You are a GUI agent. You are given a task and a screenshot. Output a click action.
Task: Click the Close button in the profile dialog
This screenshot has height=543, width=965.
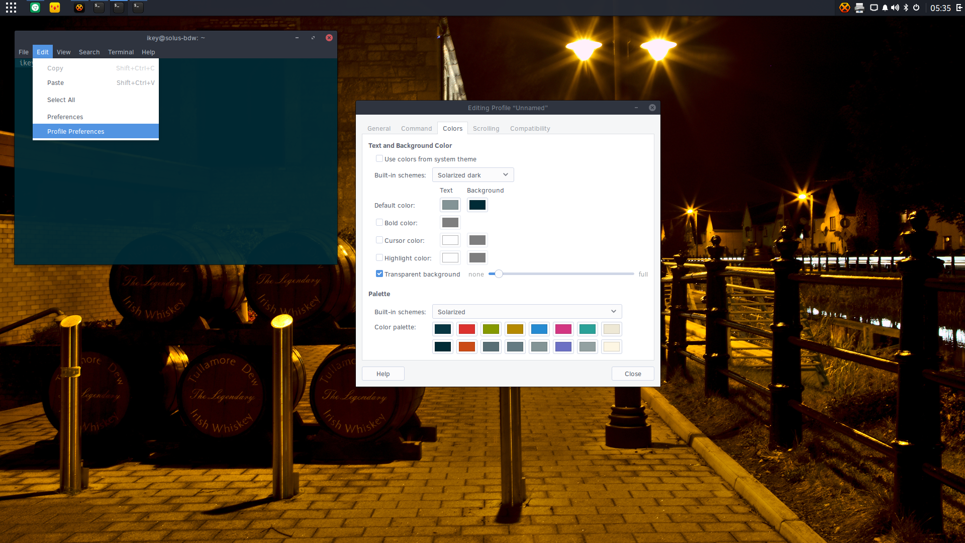[633, 374]
